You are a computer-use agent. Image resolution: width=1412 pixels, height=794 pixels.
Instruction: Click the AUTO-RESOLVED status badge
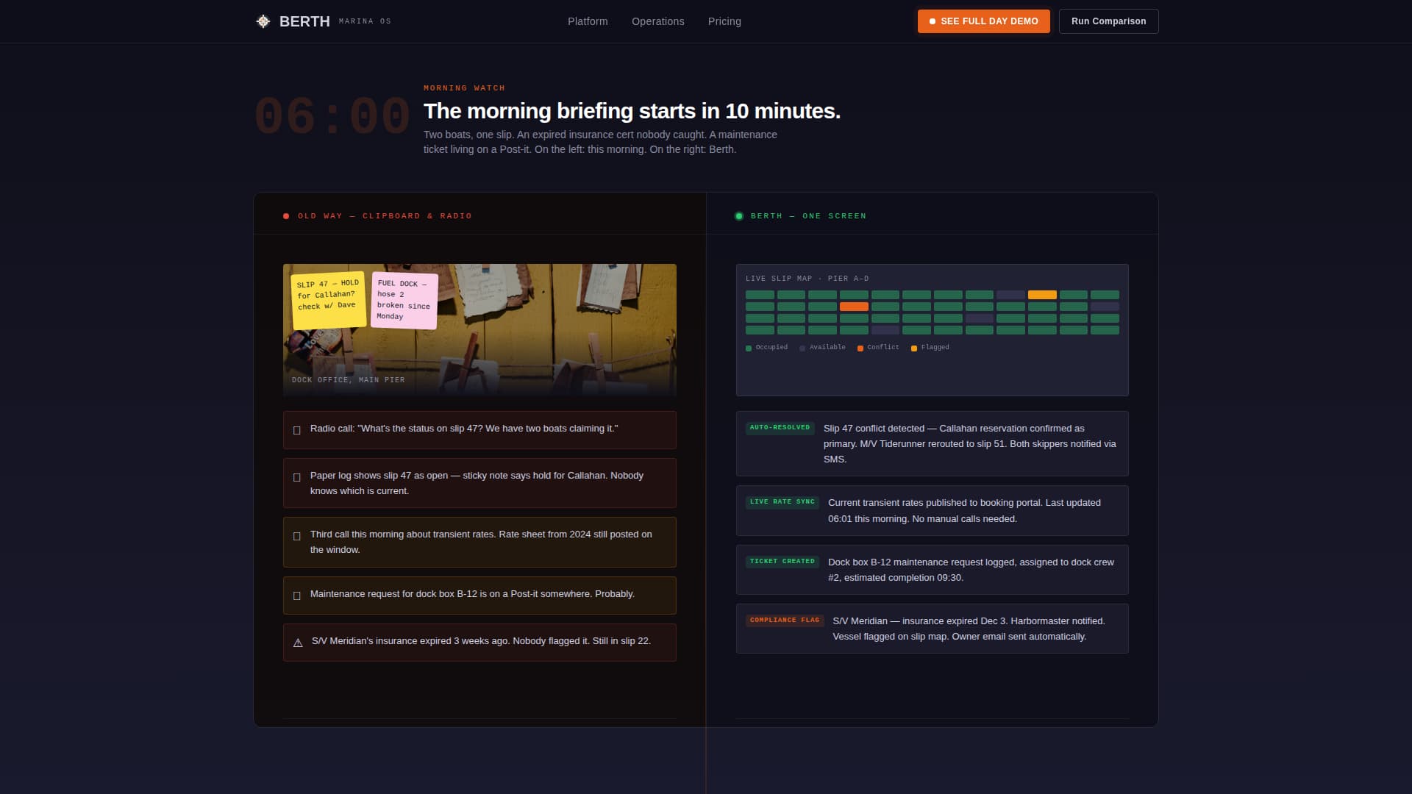pos(780,427)
